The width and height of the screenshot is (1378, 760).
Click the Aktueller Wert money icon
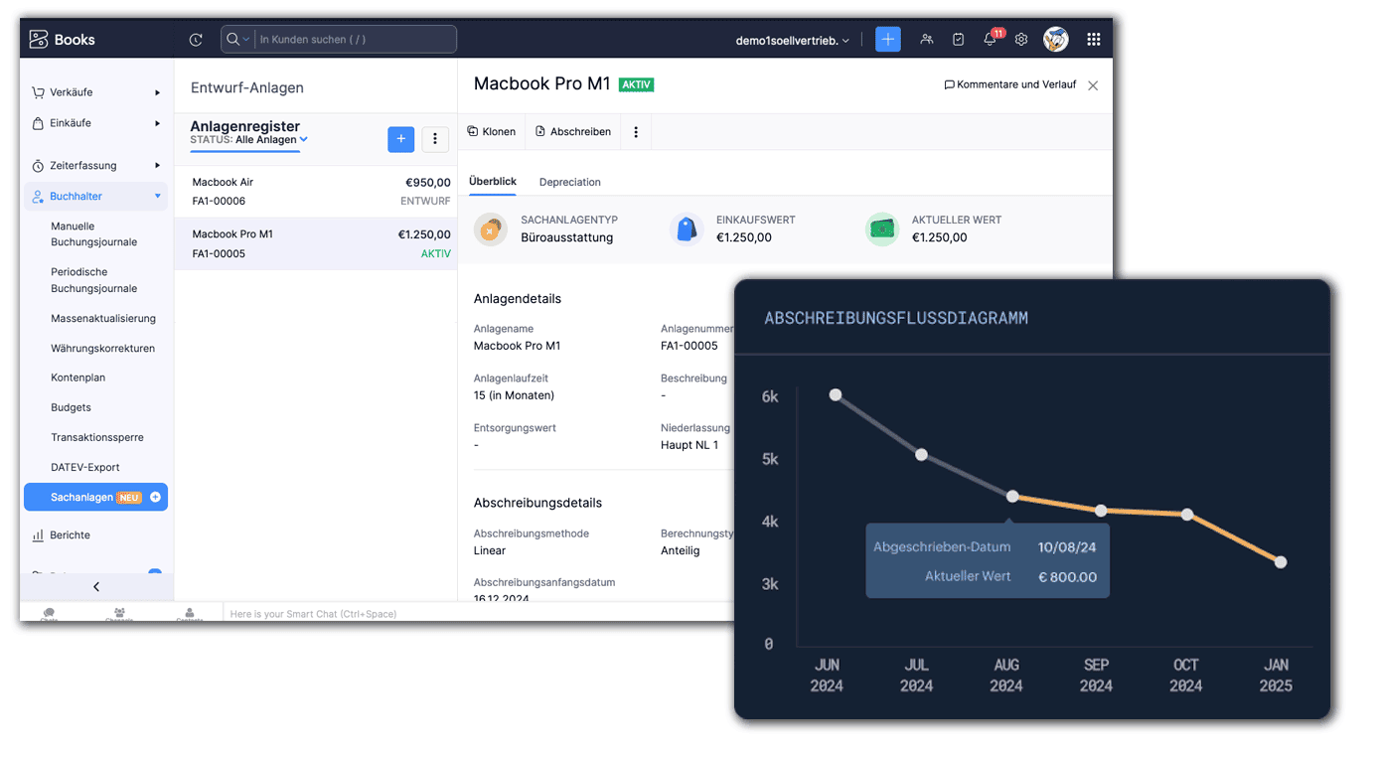click(882, 229)
